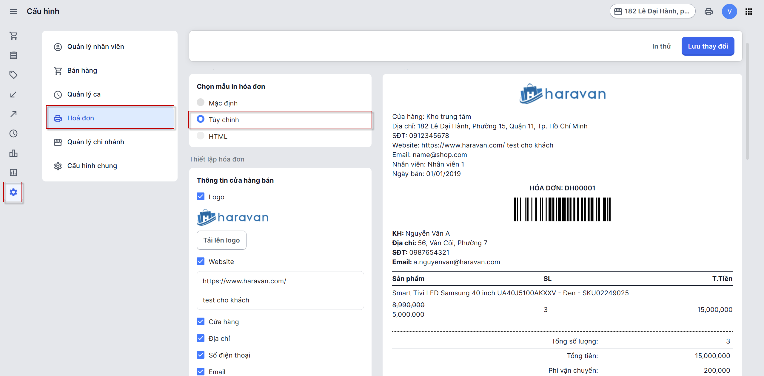Click the Lưu thay đổi button
The width and height of the screenshot is (764, 376).
pyautogui.click(x=708, y=46)
